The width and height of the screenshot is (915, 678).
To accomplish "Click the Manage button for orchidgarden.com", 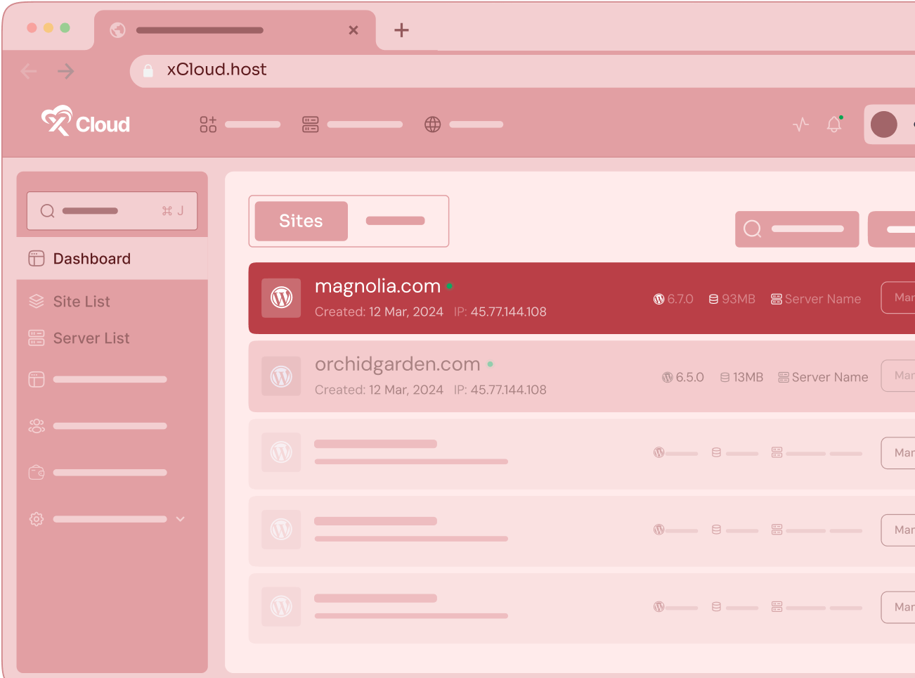I will point(898,376).
